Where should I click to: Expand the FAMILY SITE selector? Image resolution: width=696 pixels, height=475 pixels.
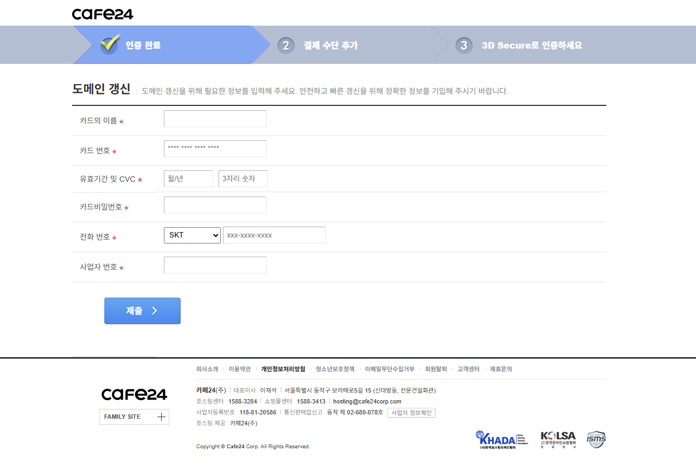[134, 417]
